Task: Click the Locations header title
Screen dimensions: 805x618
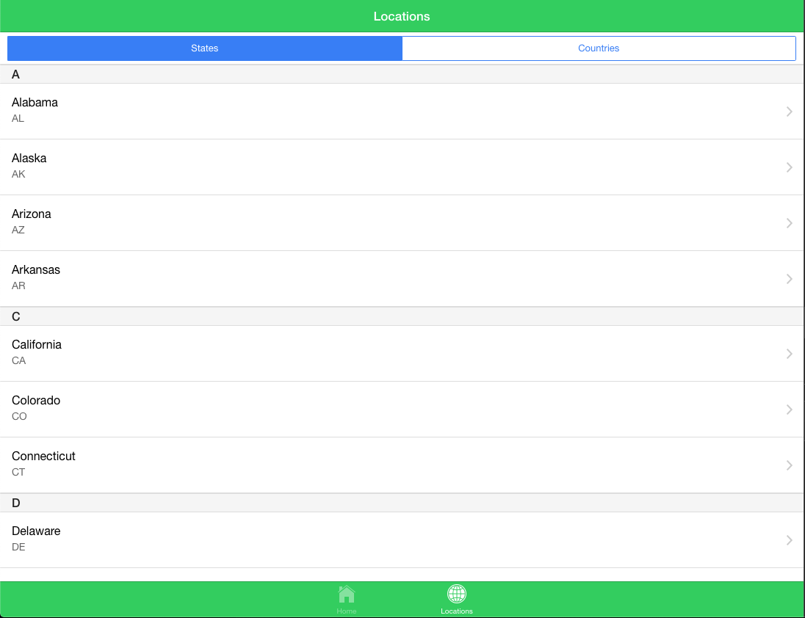Action: [402, 16]
